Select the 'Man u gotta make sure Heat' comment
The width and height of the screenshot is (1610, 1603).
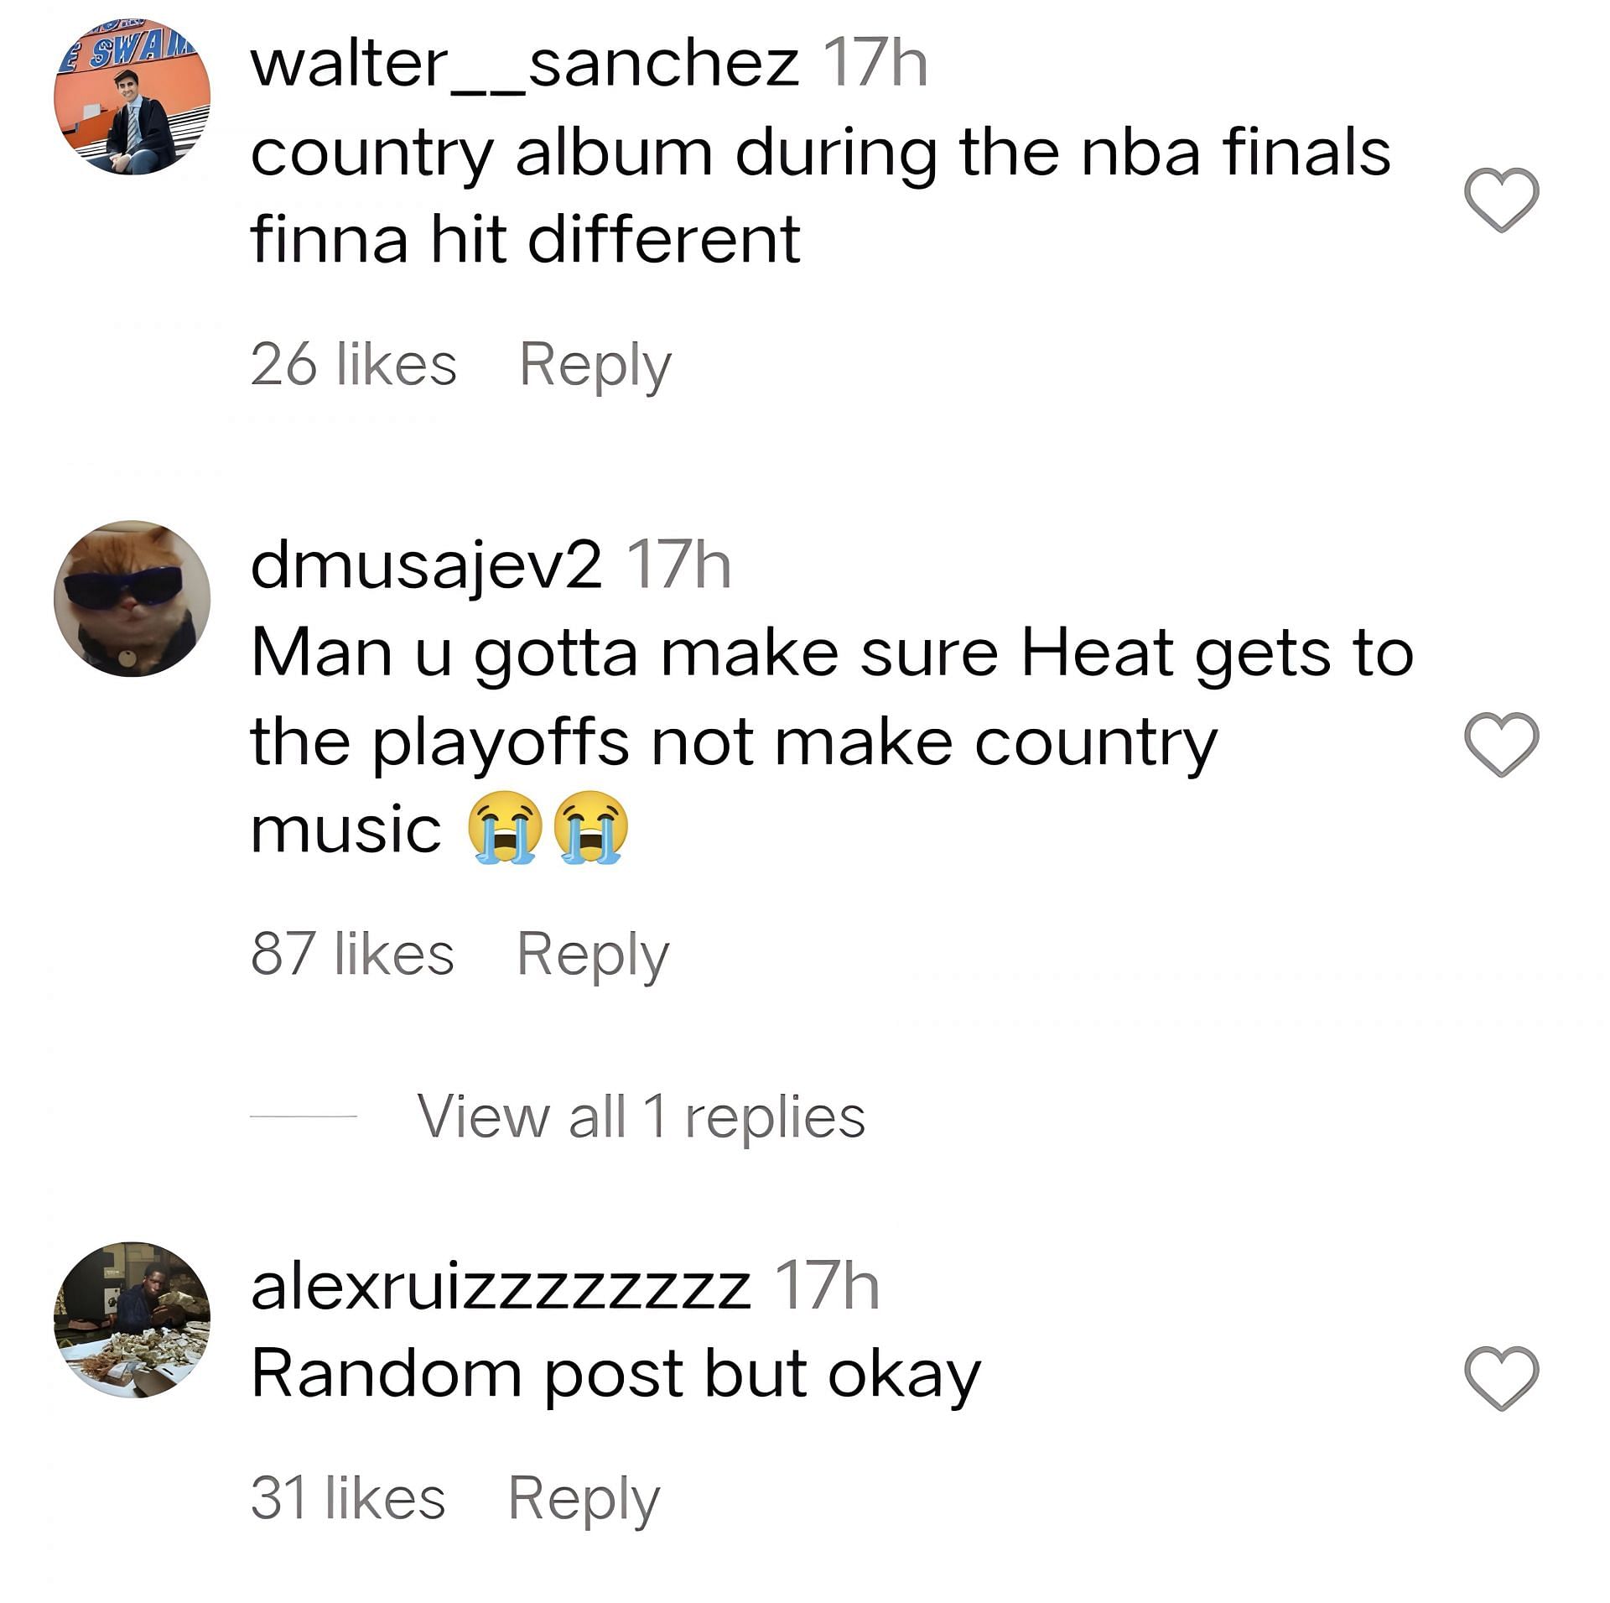[832, 742]
